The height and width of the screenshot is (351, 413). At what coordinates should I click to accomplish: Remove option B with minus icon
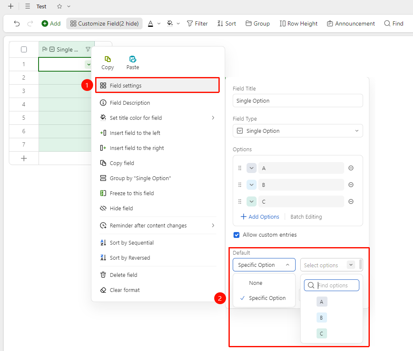351,185
